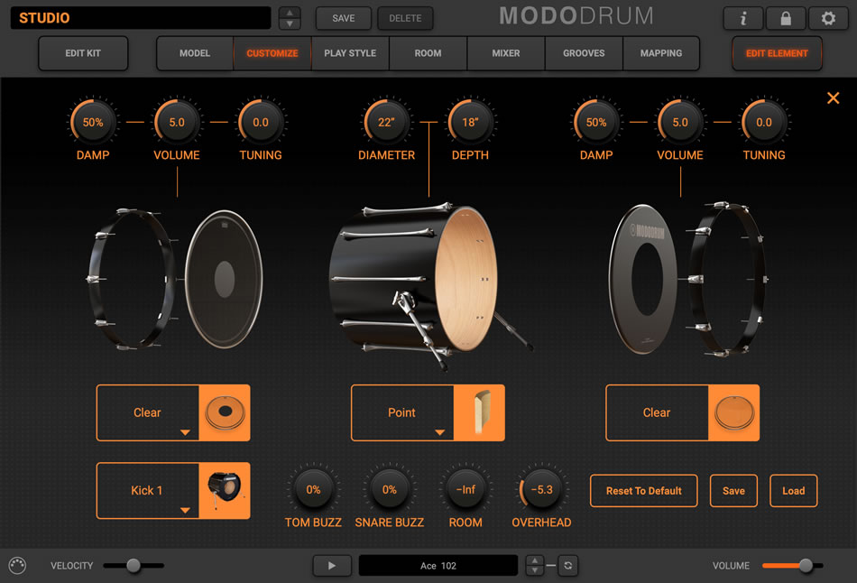Click the Kick 1 drum thumbnail image
Viewport: 857px width, 583px height.
click(224, 490)
